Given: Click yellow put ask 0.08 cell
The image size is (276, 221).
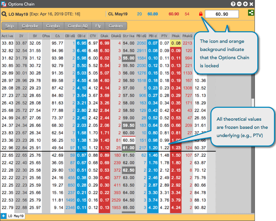Looking at the screenshot, I should pyautogui.click(x=176, y=43).
